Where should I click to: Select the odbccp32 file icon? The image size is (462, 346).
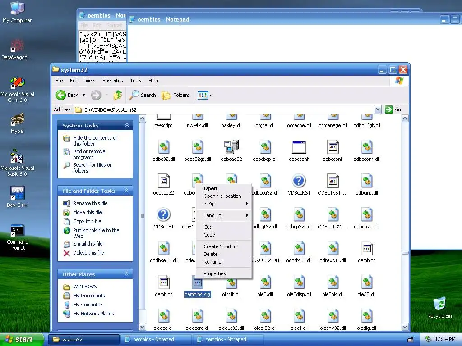coord(163,181)
